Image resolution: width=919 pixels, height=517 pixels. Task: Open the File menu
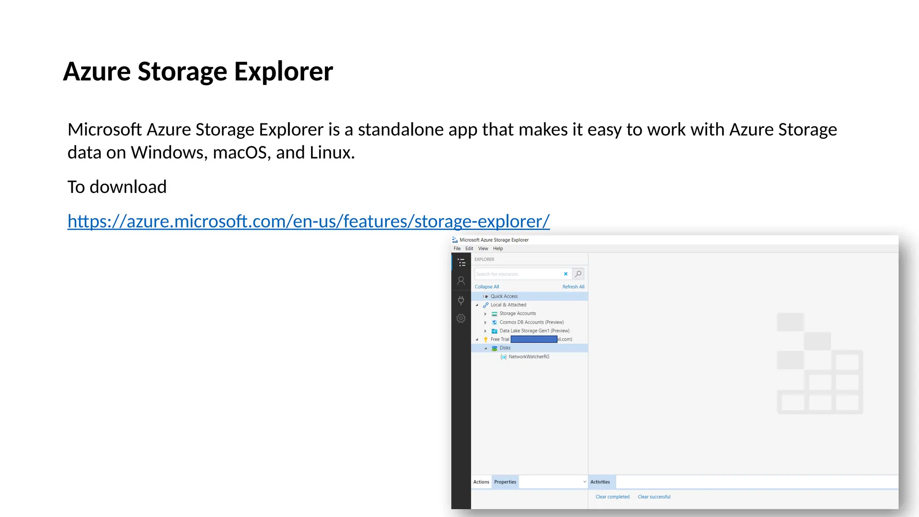point(457,249)
